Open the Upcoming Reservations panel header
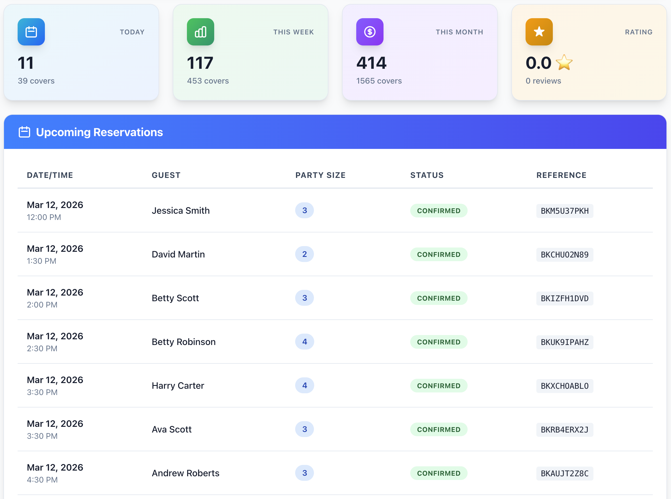 (100, 132)
